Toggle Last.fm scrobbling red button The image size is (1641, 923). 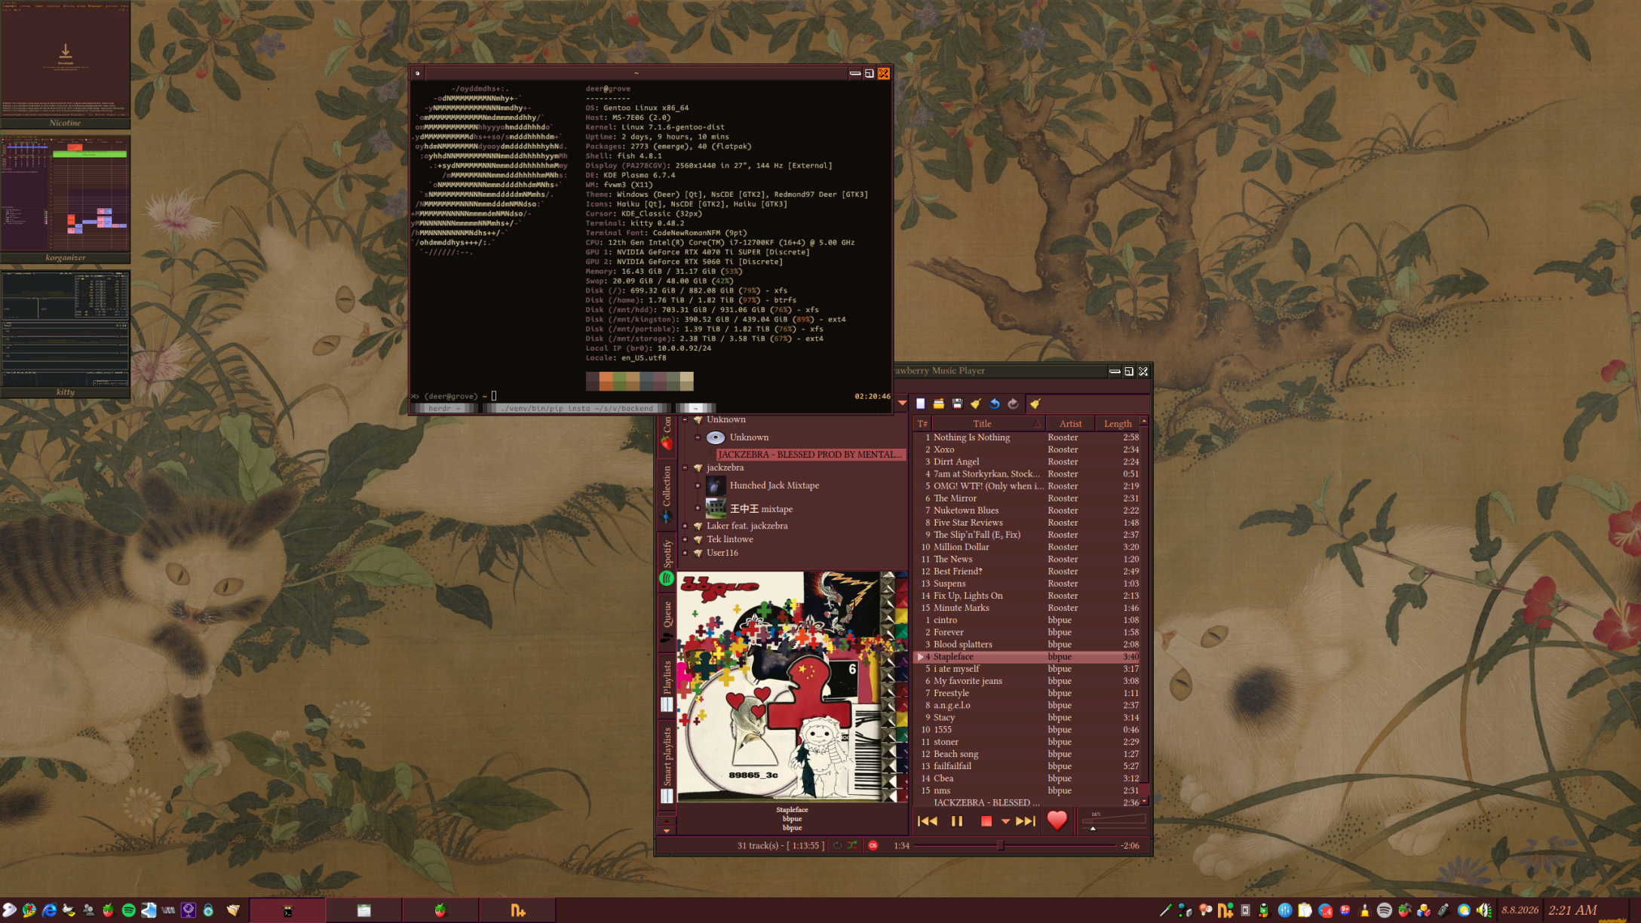tap(873, 845)
